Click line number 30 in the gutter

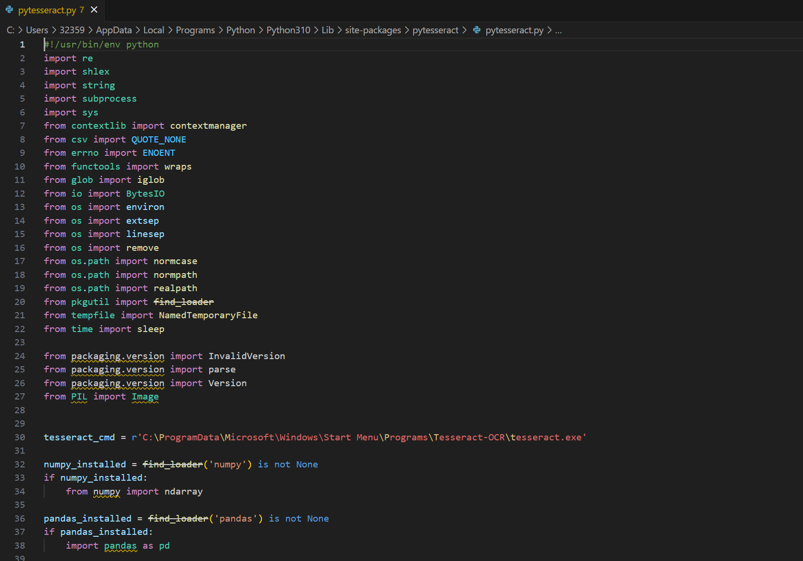pos(19,437)
